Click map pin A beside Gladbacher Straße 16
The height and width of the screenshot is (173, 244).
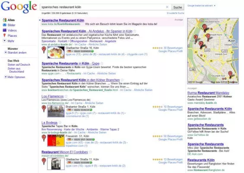pyautogui.click(x=44, y=50)
